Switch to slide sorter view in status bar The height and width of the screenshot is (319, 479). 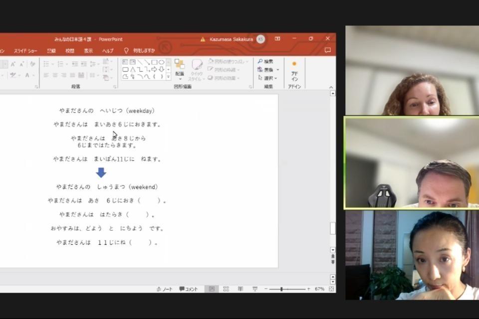(x=226, y=289)
